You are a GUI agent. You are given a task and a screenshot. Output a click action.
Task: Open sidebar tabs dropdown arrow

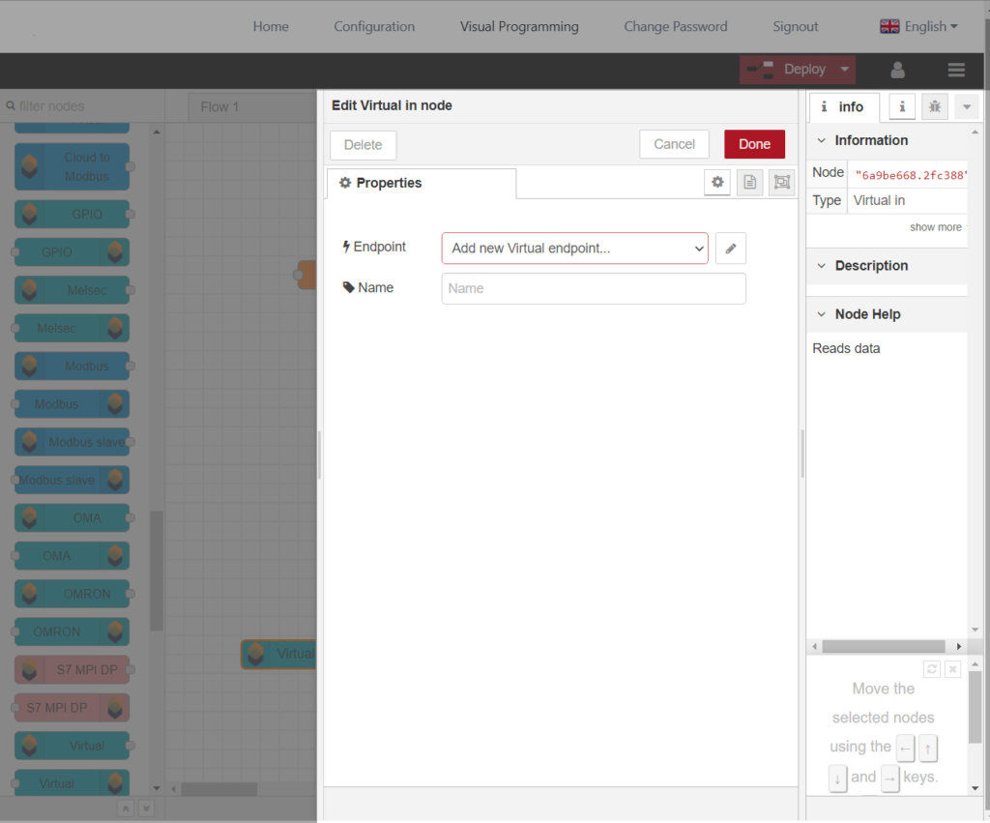pos(967,106)
